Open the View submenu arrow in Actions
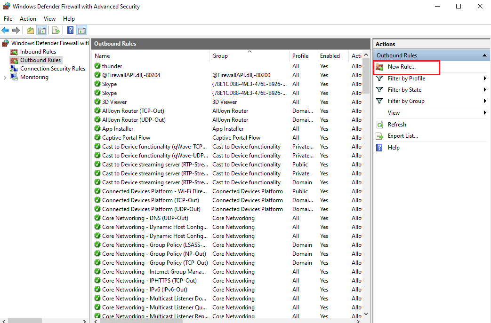The height and width of the screenshot is (323, 491). pos(485,112)
